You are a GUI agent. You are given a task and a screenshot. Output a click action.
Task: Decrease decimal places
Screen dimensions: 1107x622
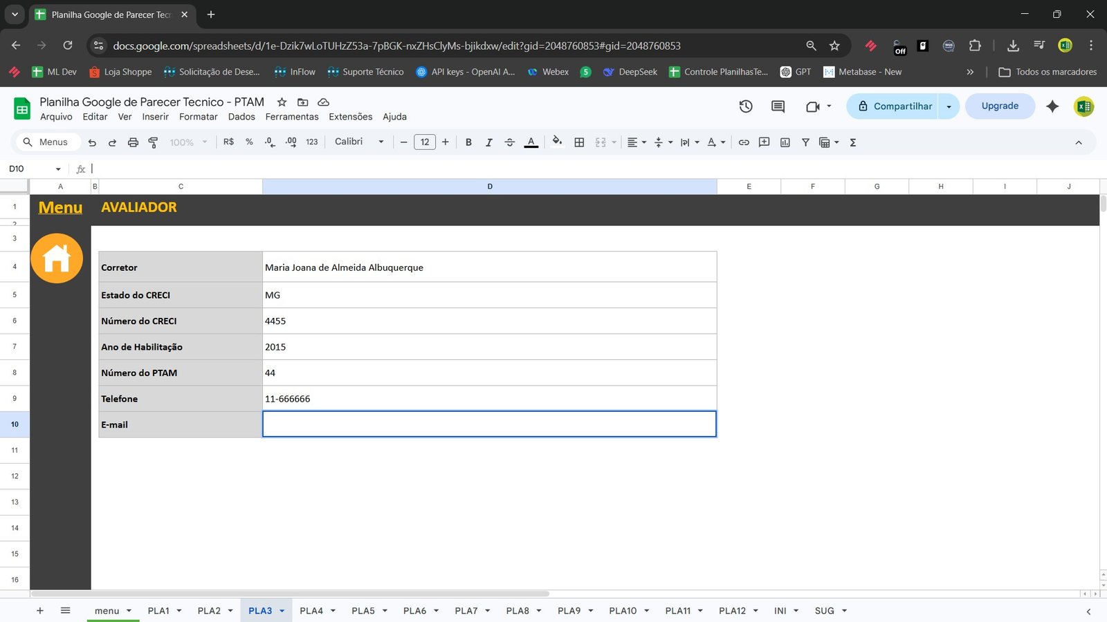coord(269,142)
